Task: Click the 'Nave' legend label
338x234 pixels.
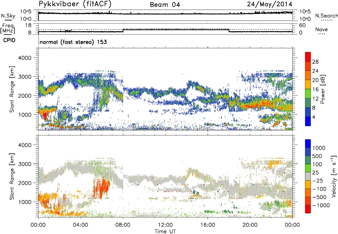Action: coord(322,30)
